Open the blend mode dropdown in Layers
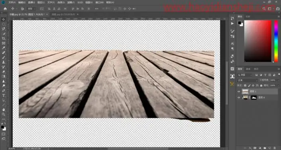This screenshot has height=150, width=281. [247, 80]
